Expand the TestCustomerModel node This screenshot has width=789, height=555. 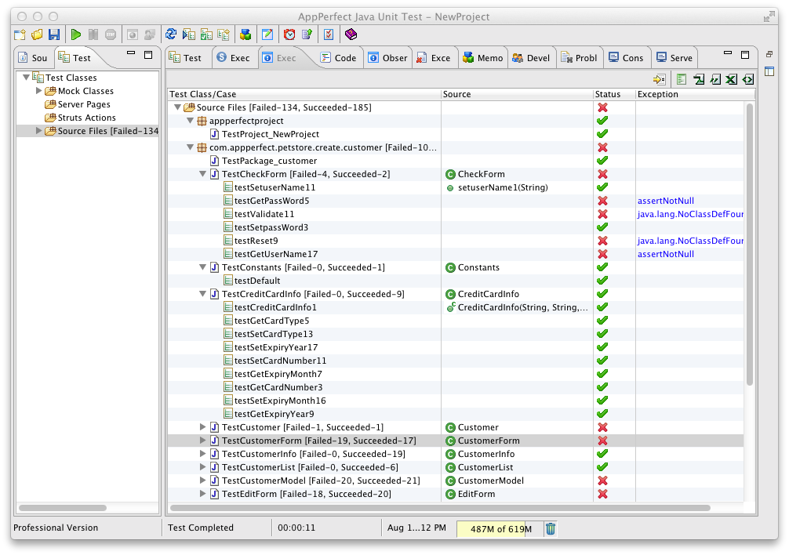pos(203,481)
